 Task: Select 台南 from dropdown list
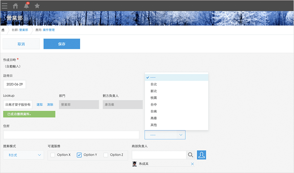177,111
